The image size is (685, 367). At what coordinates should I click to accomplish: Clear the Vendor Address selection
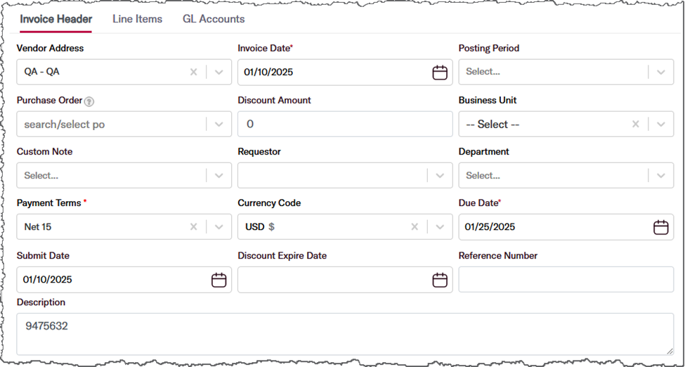point(193,72)
